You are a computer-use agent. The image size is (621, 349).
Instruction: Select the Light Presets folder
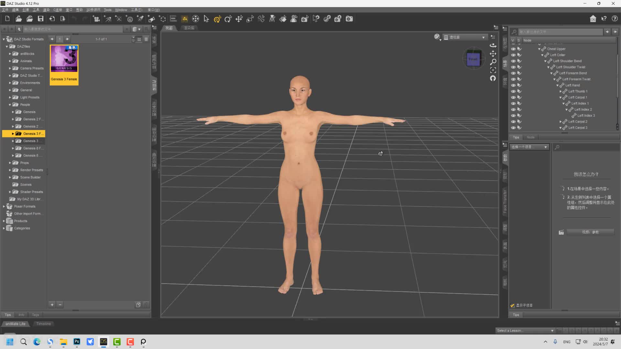29,97
